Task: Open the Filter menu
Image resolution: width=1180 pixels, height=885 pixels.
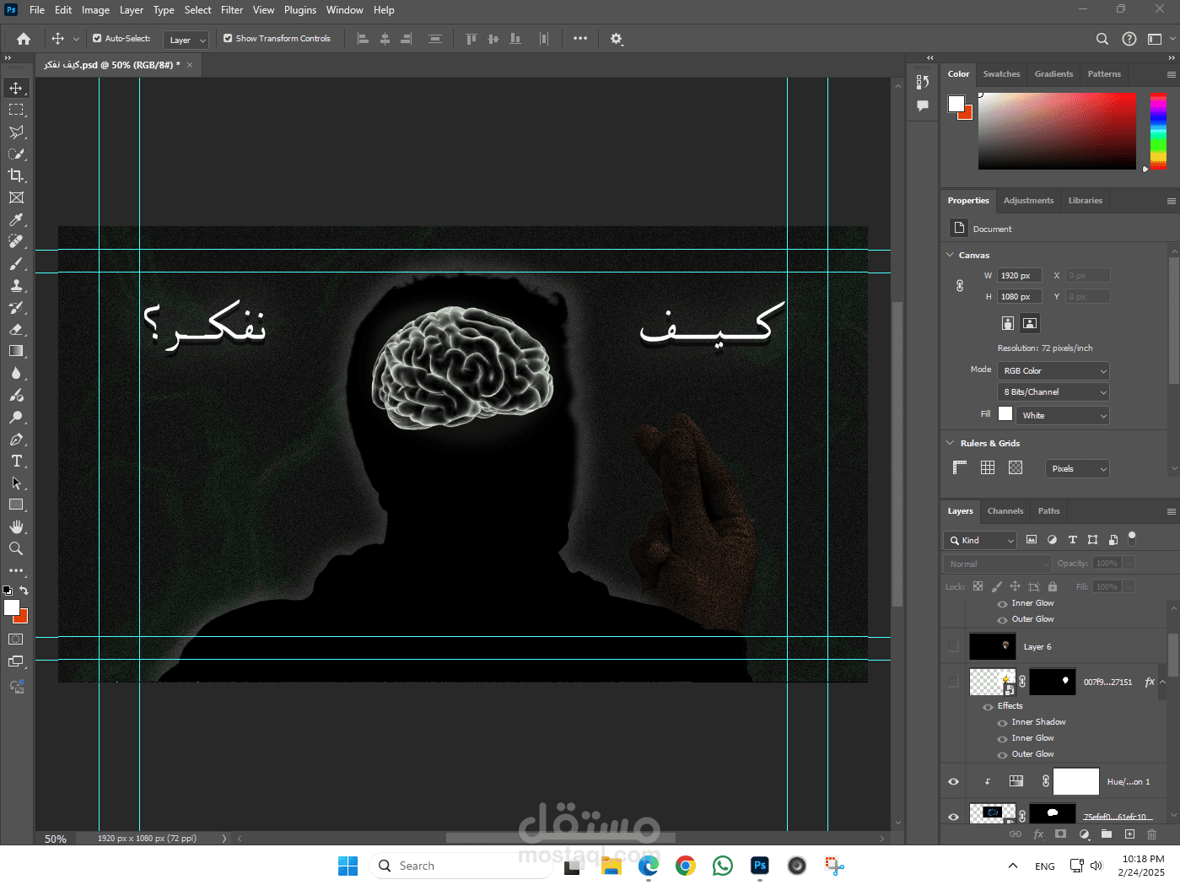Action: tap(232, 10)
